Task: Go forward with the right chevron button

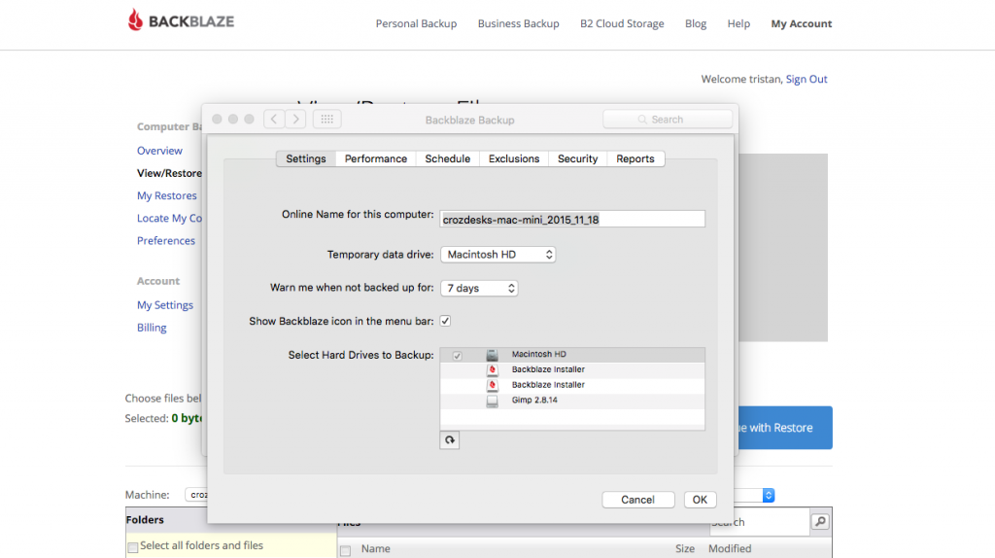Action: [x=295, y=119]
